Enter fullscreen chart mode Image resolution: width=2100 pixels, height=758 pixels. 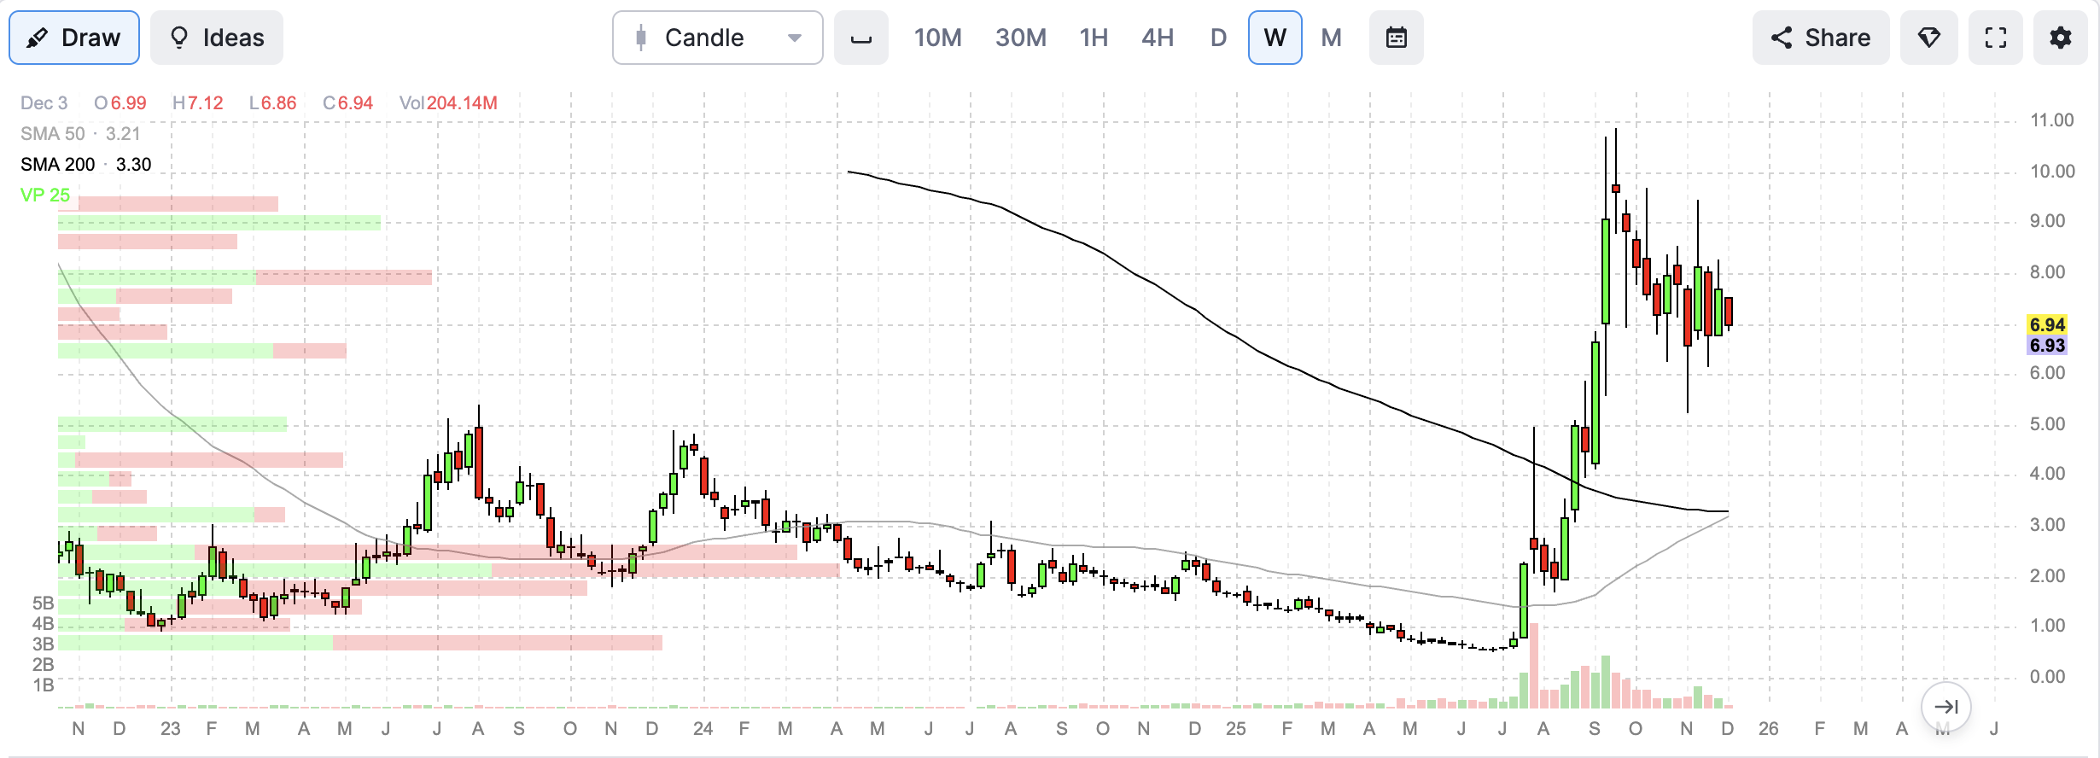click(1996, 38)
